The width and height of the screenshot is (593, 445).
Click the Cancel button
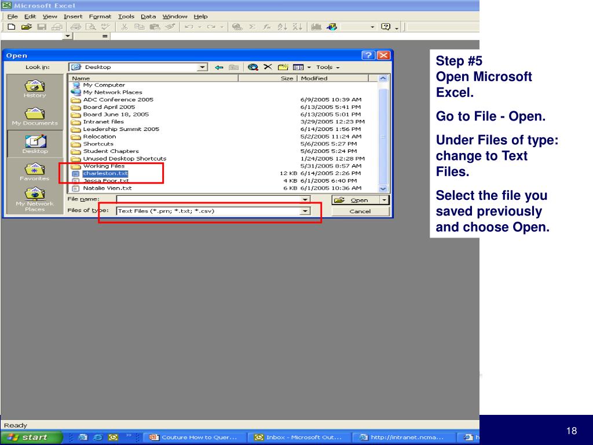(x=360, y=211)
